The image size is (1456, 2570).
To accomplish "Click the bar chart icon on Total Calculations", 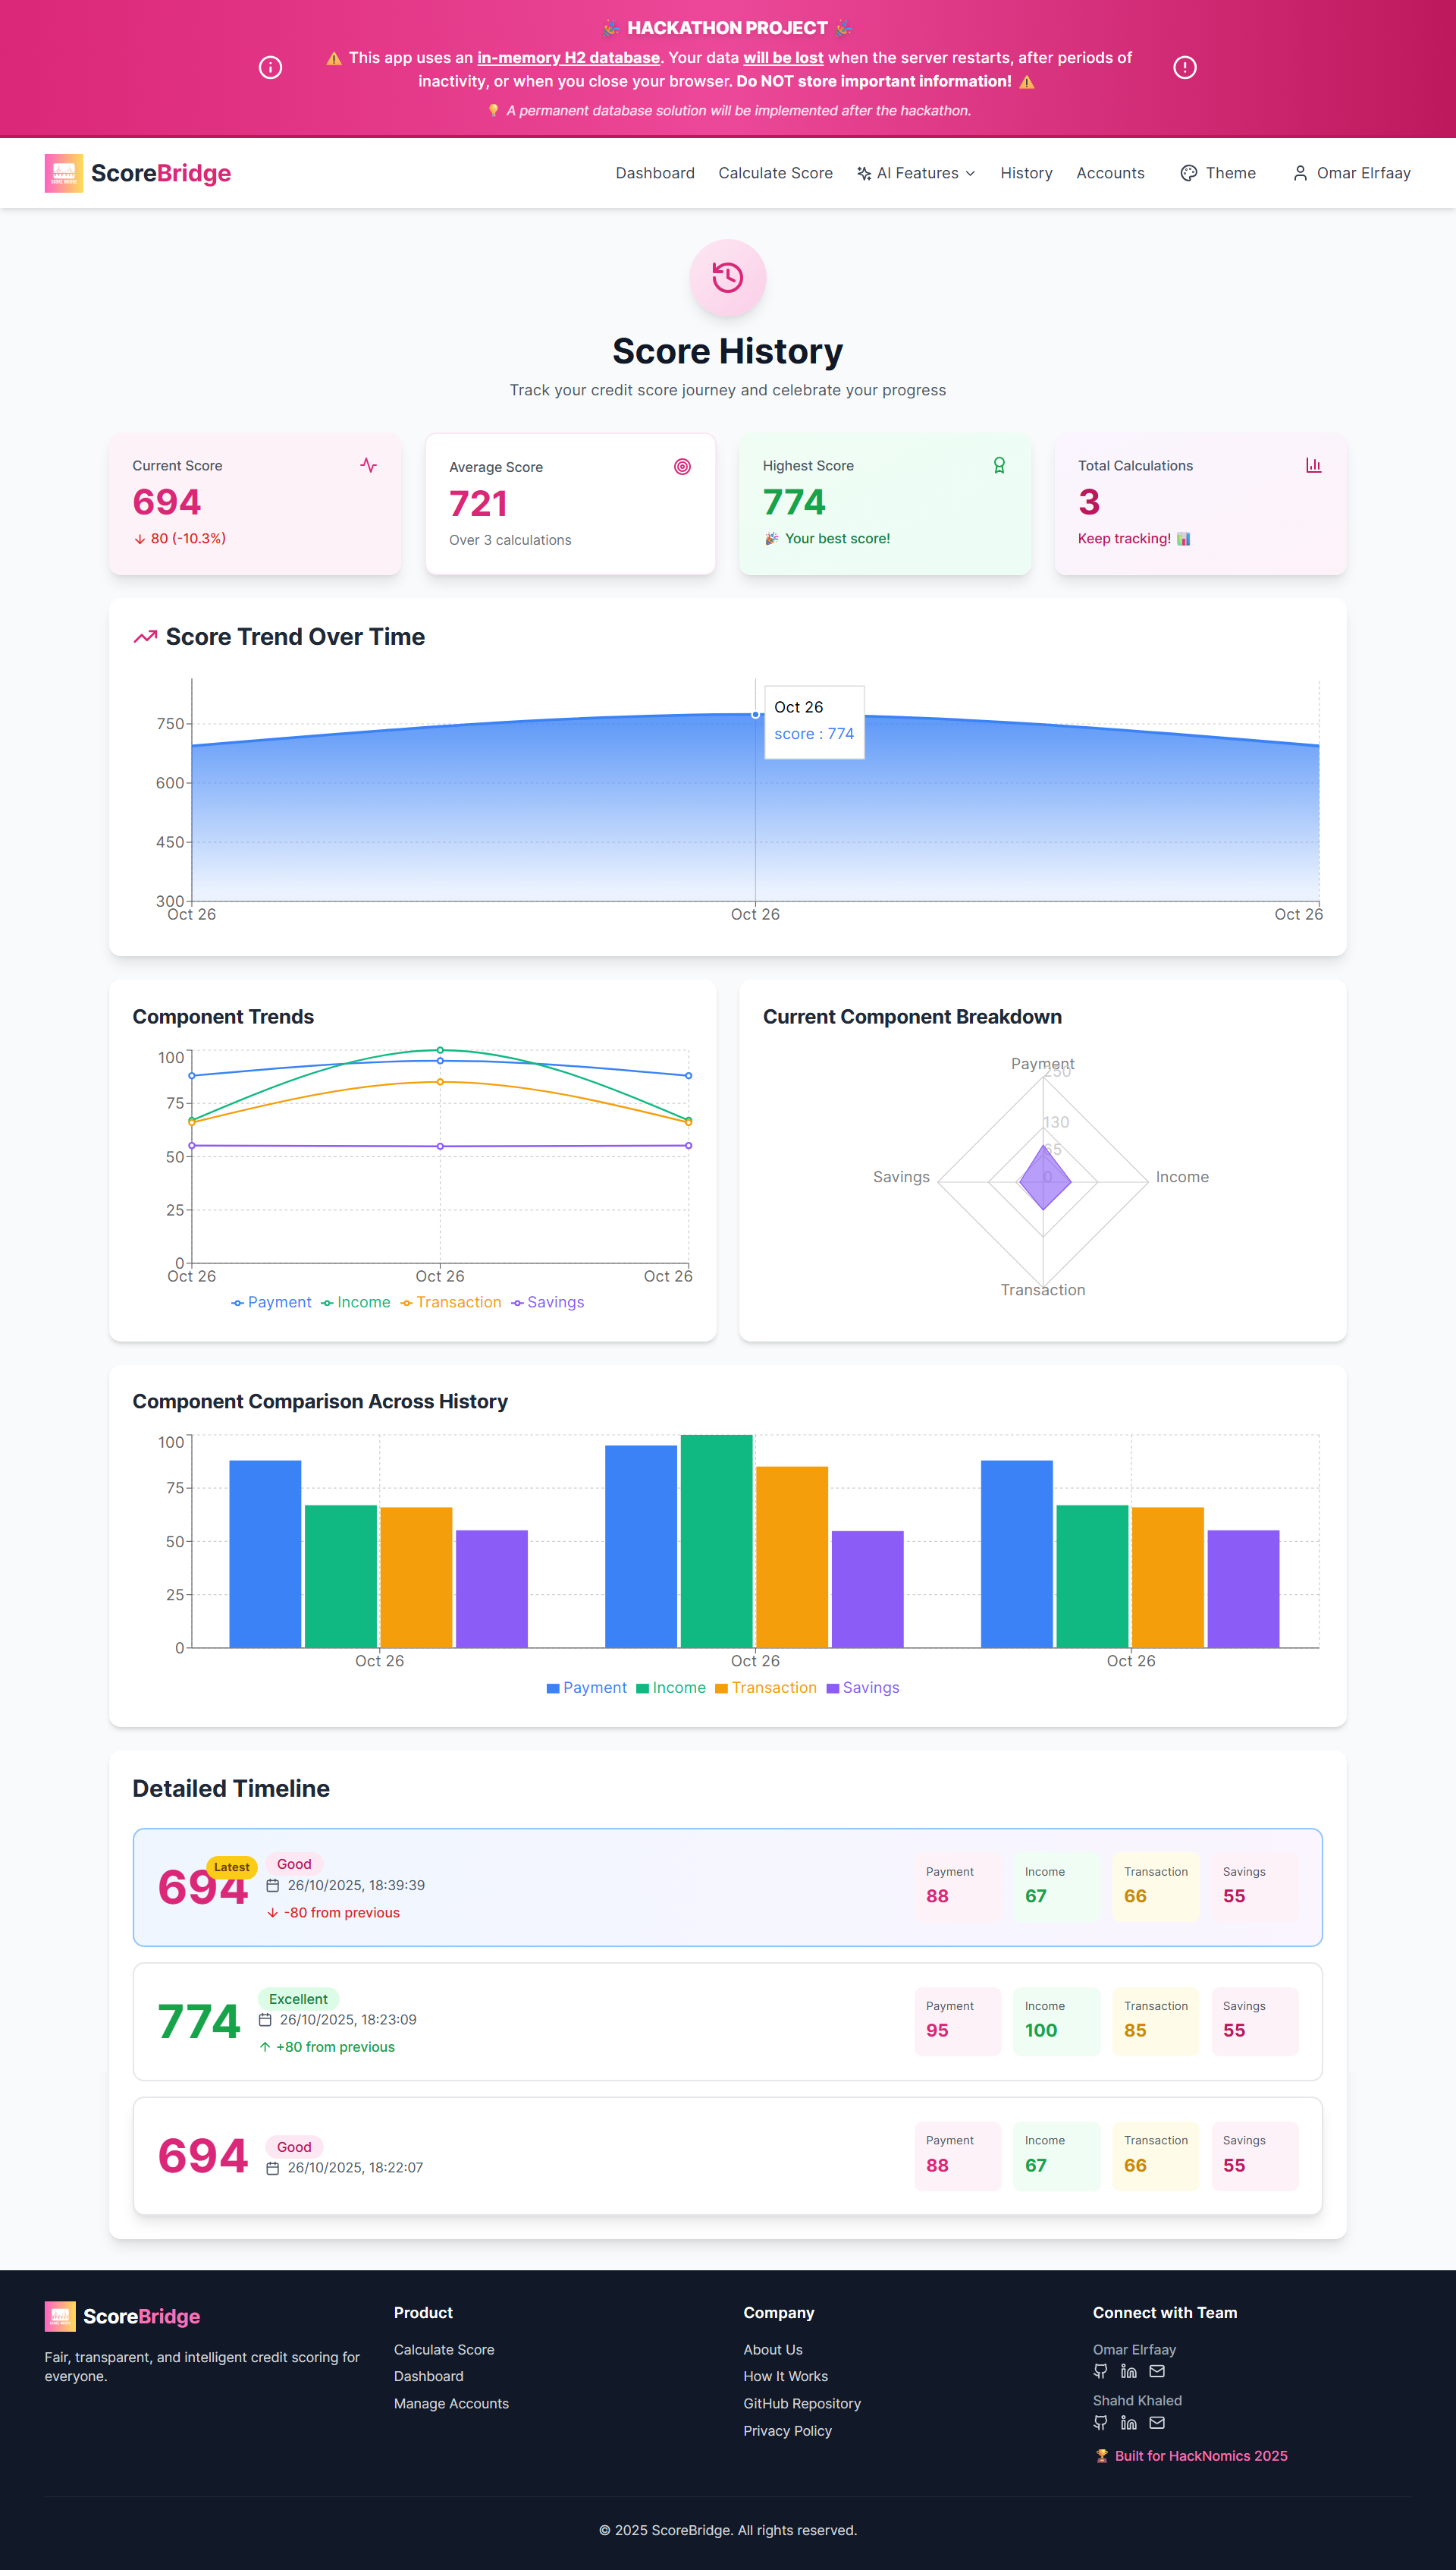I will [x=1313, y=465].
